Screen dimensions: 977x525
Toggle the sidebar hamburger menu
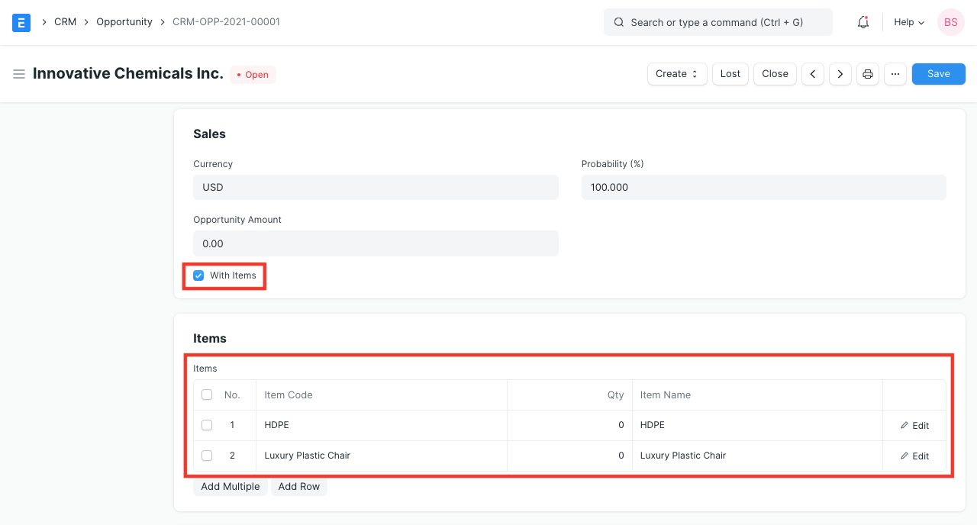coord(19,74)
